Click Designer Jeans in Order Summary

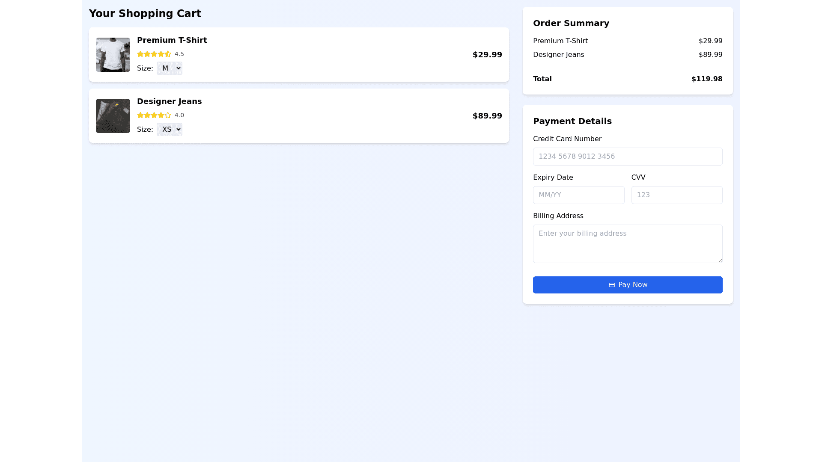pyautogui.click(x=558, y=55)
